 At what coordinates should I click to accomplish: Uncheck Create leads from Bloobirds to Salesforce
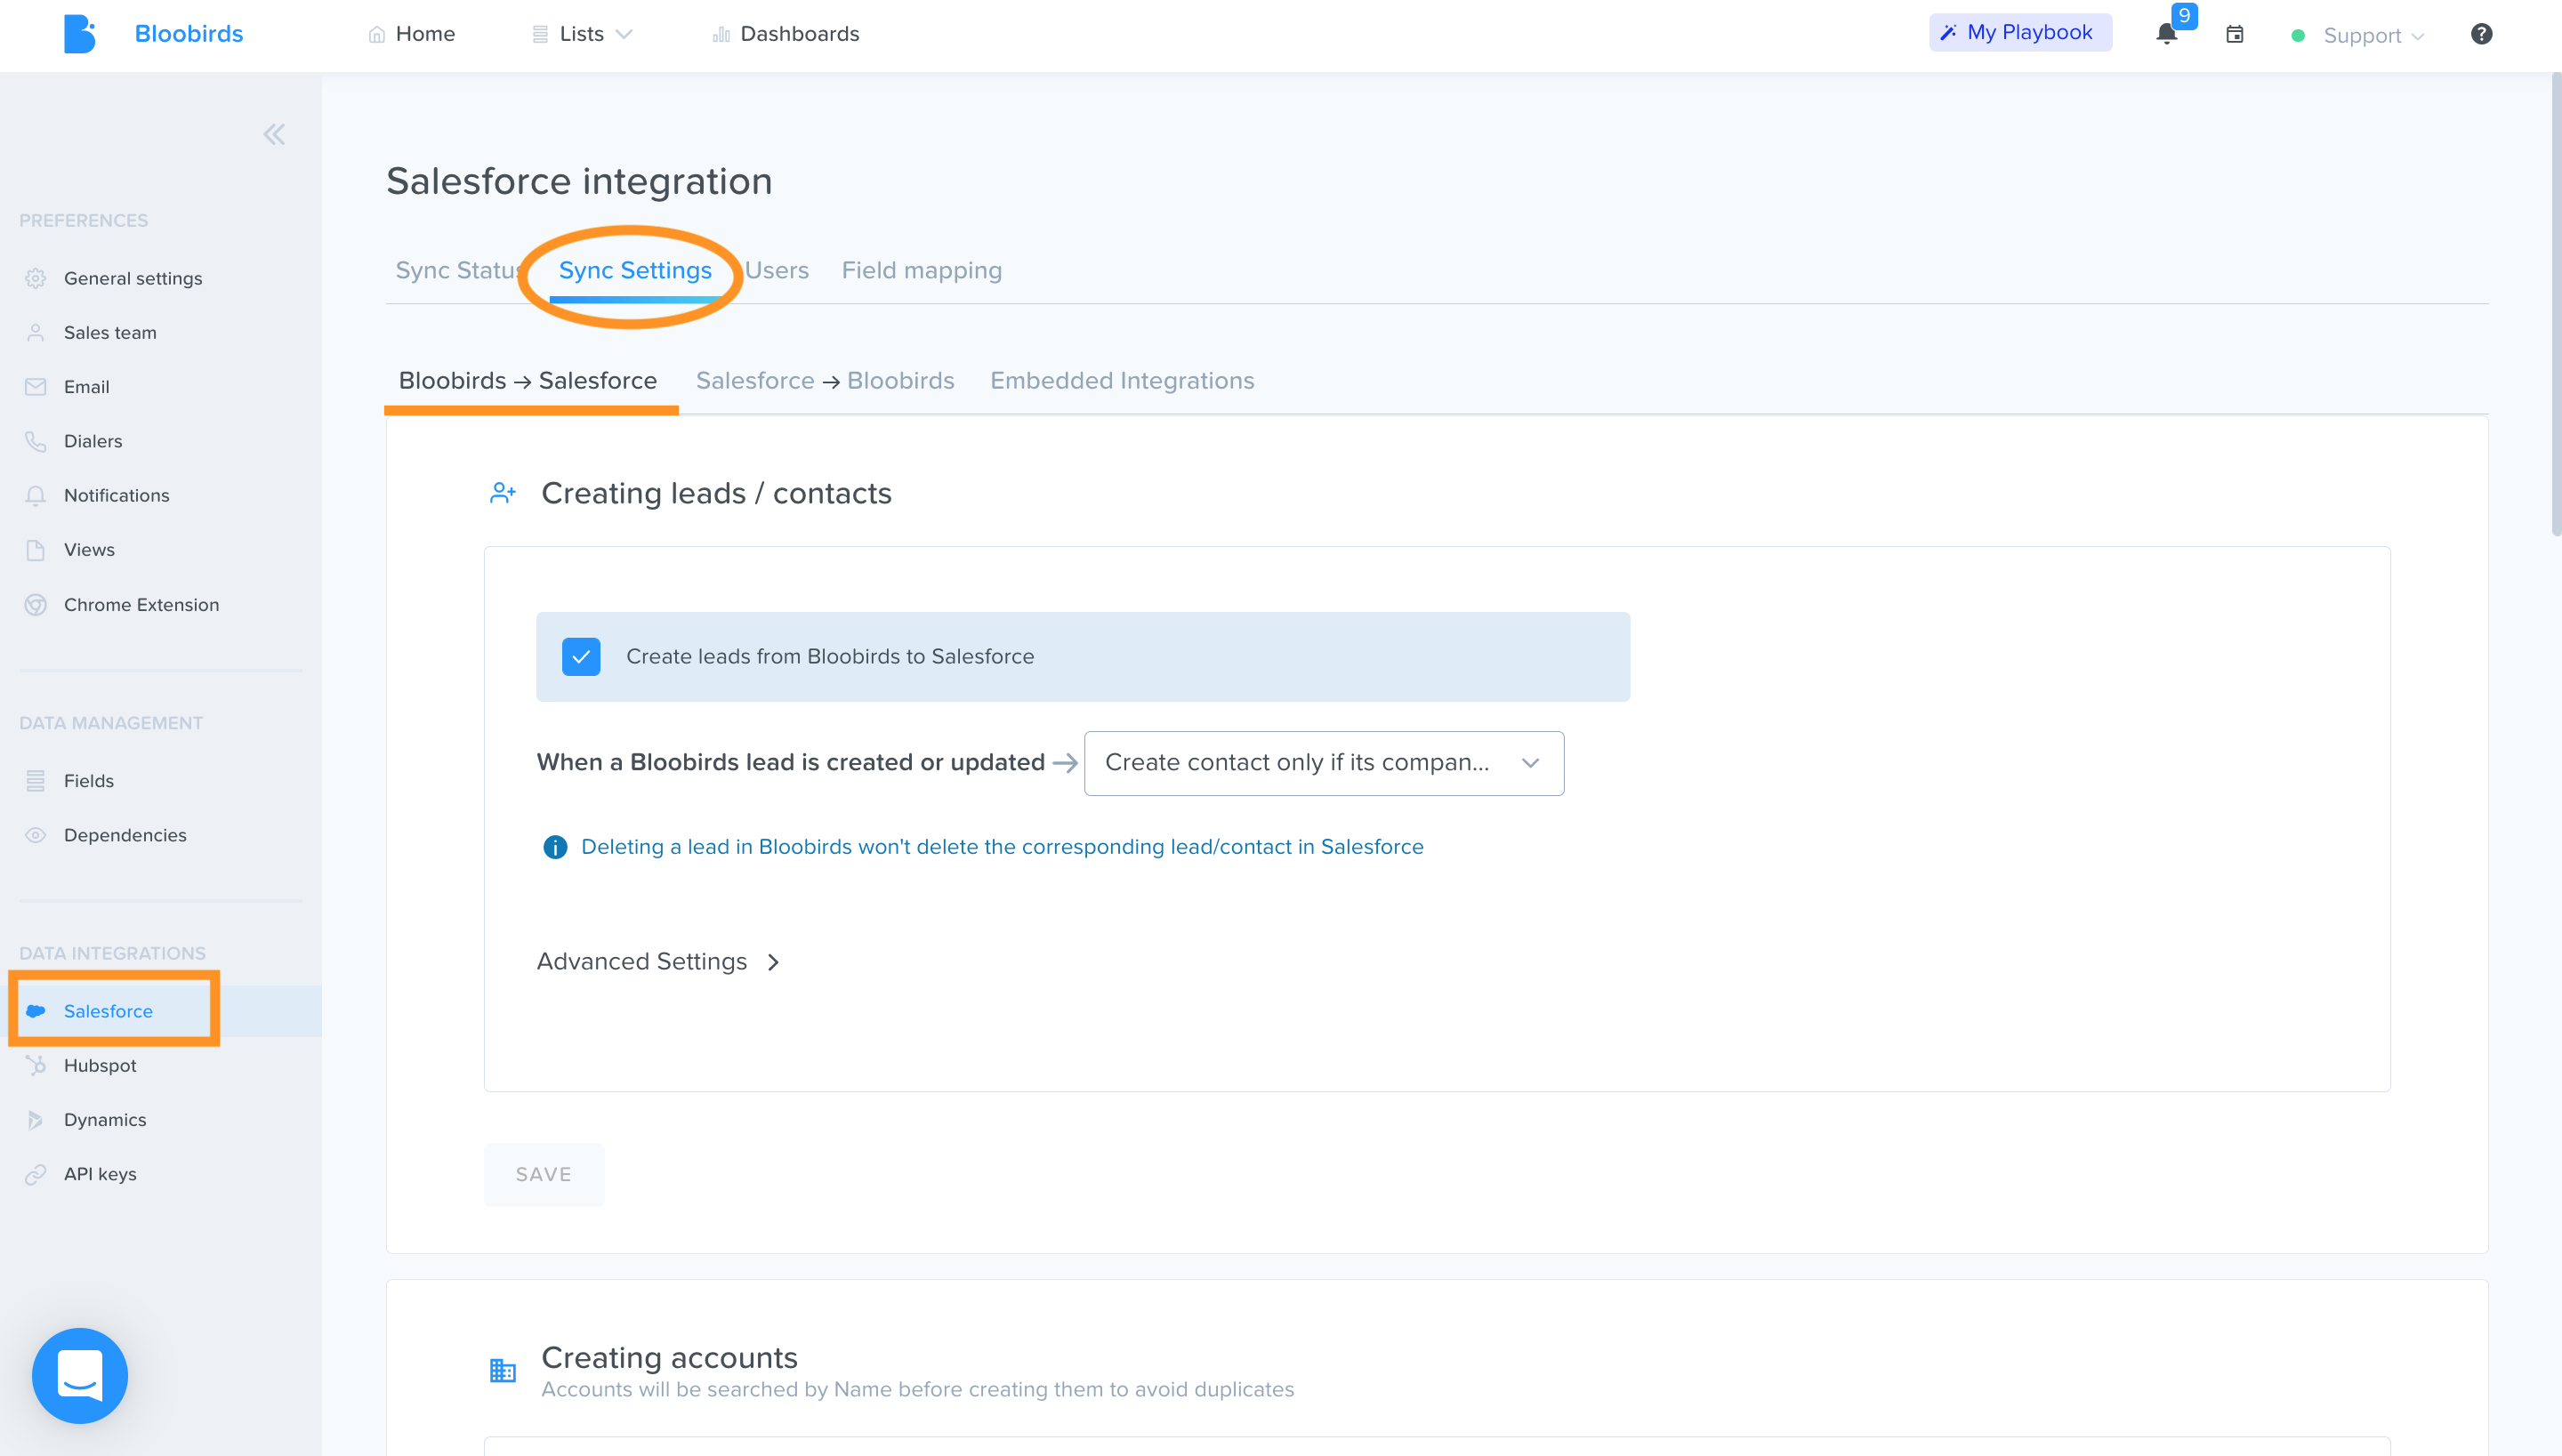point(581,657)
